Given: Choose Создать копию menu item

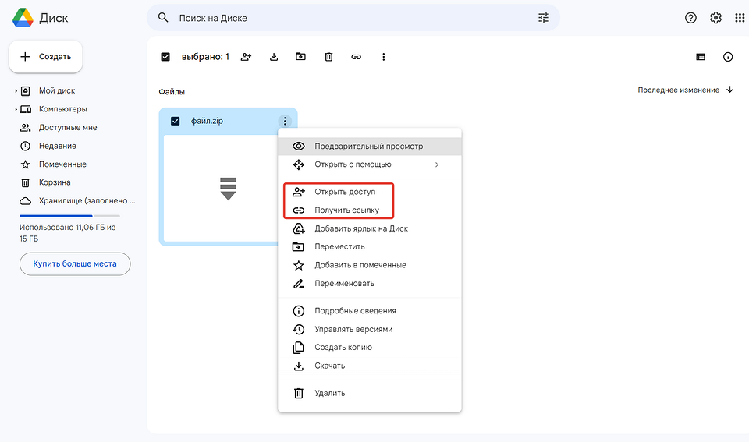Looking at the screenshot, I should click(x=370, y=348).
